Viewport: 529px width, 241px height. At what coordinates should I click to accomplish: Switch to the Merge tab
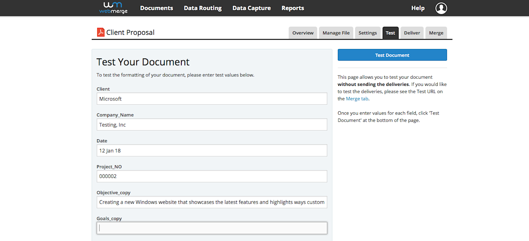click(436, 33)
